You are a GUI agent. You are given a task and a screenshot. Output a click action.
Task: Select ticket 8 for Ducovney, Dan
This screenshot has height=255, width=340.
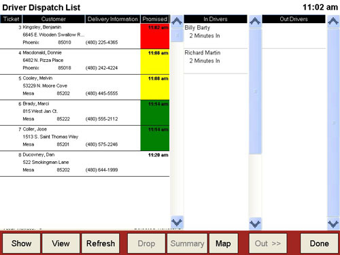(x=85, y=163)
